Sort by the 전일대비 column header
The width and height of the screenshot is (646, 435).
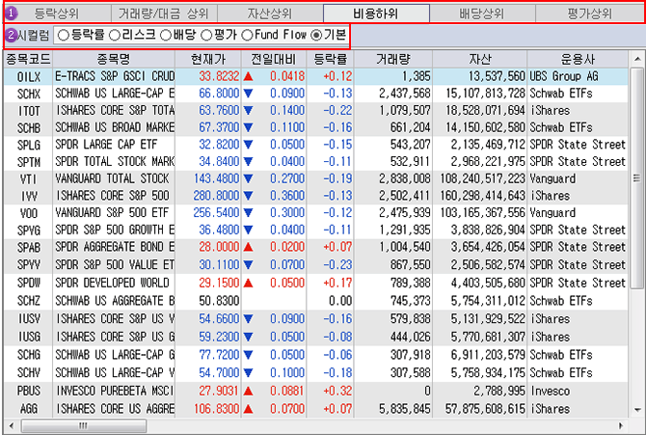(x=274, y=60)
